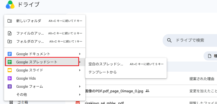
Task: Expand Google スプレッドシート submenu arrow
Action: click(80, 62)
